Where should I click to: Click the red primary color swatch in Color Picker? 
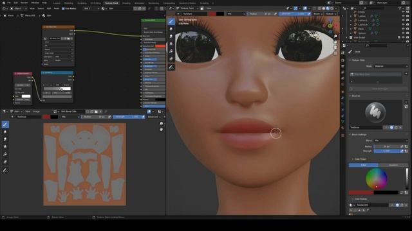click(360, 193)
